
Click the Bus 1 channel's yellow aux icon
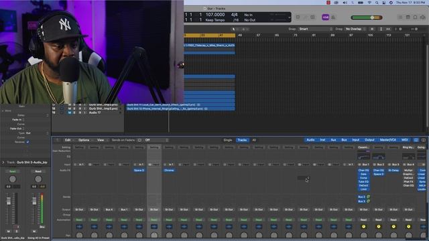point(363,226)
